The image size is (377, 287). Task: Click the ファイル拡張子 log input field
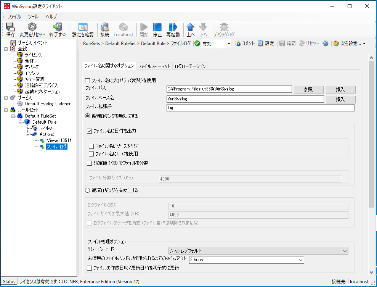click(x=260, y=108)
